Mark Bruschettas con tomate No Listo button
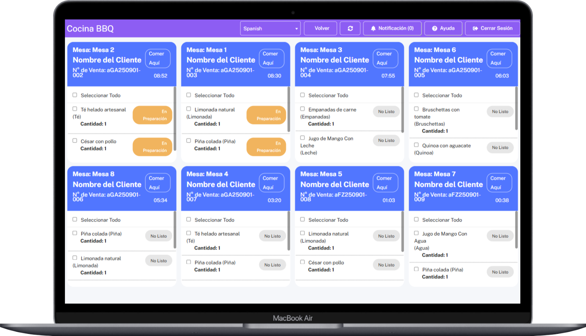The image size is (586, 336). 500,112
